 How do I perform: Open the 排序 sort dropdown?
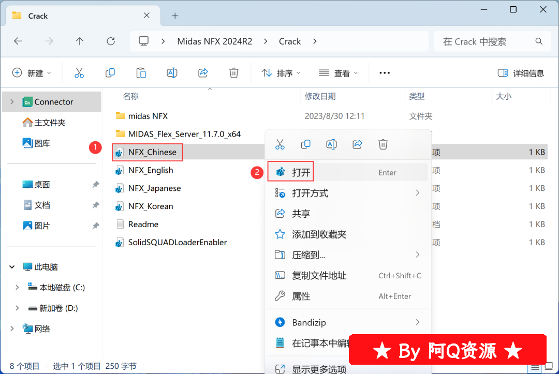coord(281,73)
